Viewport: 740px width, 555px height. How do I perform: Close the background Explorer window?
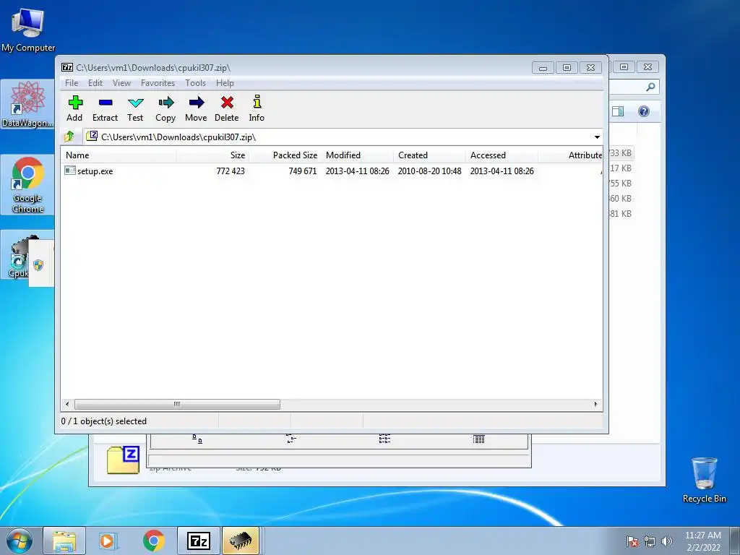coord(647,67)
